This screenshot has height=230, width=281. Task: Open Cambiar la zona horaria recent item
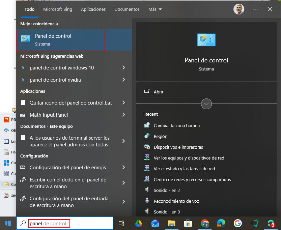[176, 125]
